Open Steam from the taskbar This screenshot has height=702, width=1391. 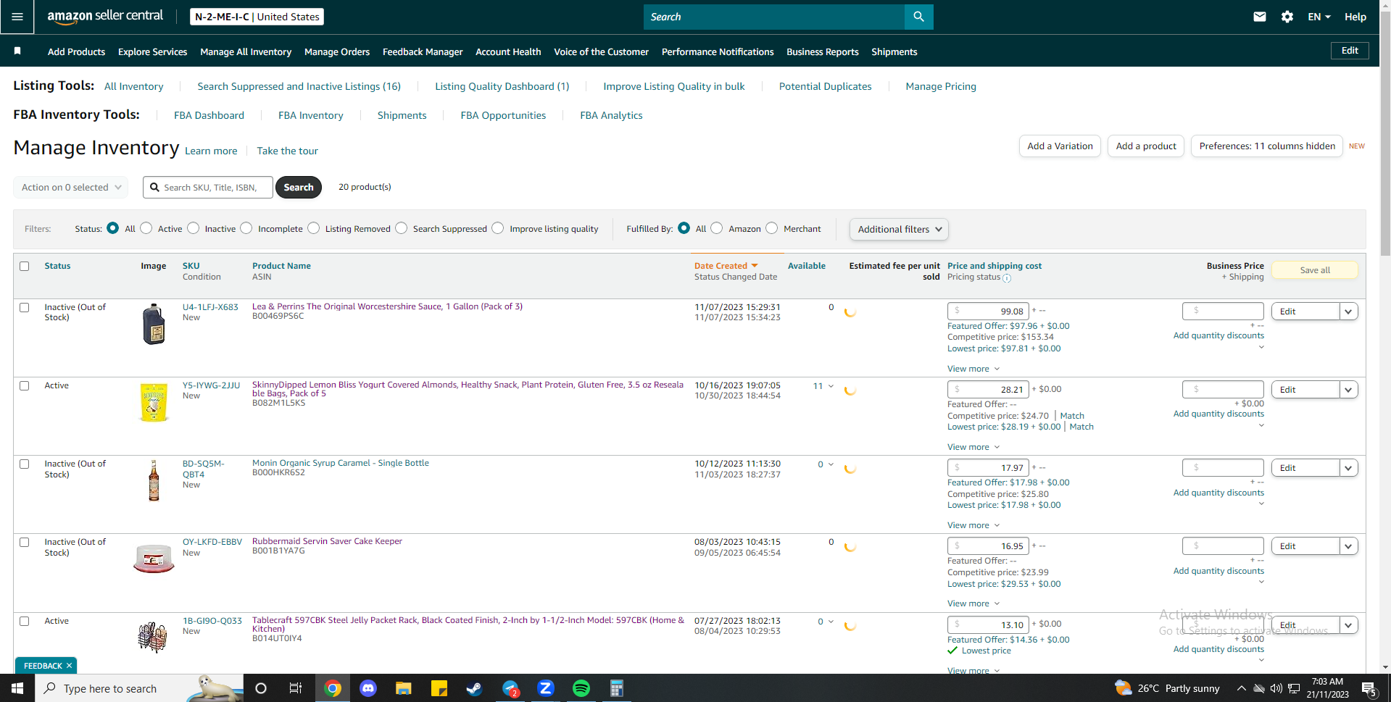point(475,688)
